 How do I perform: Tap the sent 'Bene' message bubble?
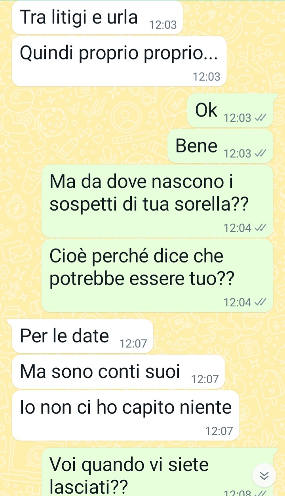(x=220, y=146)
